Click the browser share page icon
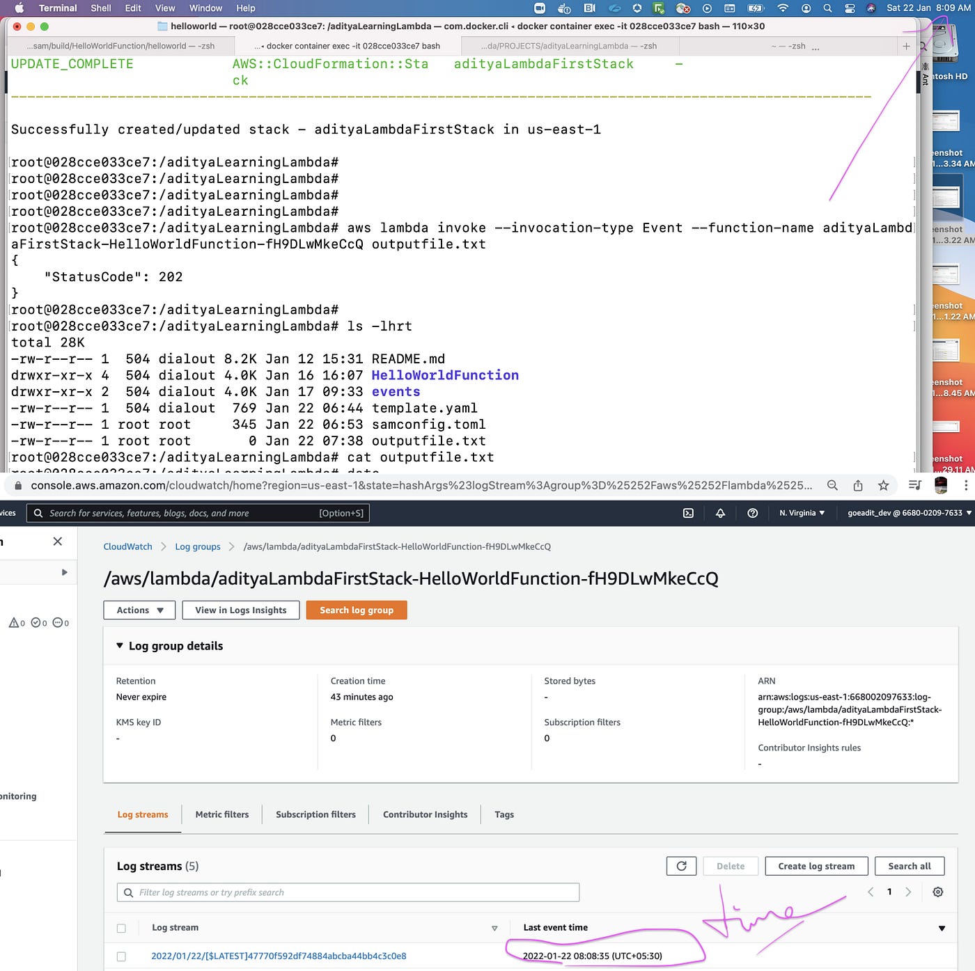 [858, 485]
